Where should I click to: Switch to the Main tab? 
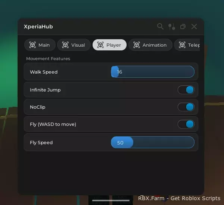[40, 45]
